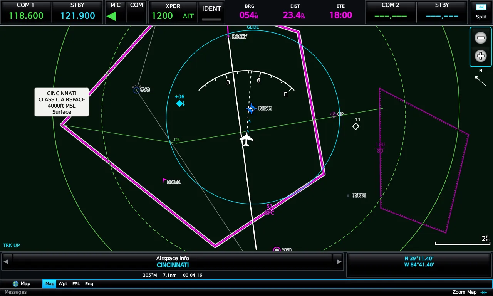This screenshot has width=493, height=296.
Task: Open the XPDR 1200 code field
Action: 173,12
